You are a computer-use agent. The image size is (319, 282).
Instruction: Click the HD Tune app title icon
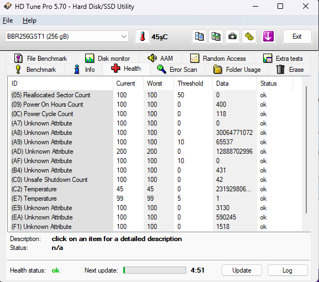[x=8, y=6]
